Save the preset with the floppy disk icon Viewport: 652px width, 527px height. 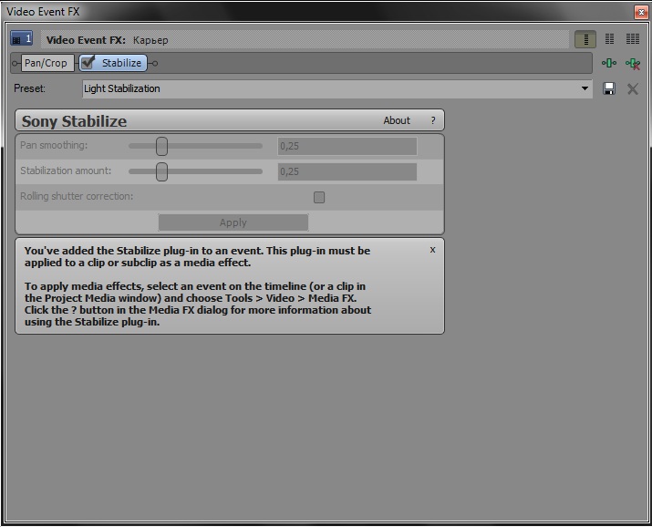tap(609, 88)
